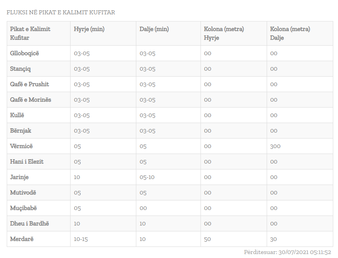Click the Merdarë entry column value 50
338x258 pixels.
point(207,239)
